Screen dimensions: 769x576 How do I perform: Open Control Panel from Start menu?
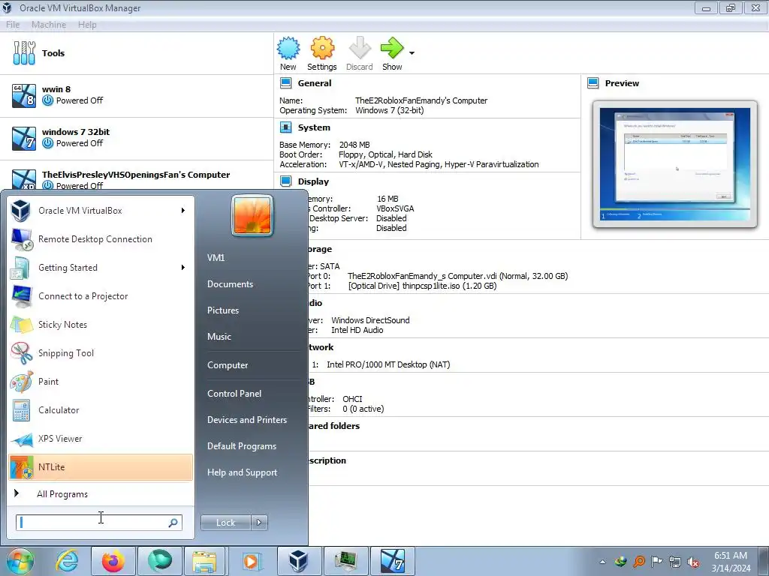(x=234, y=393)
